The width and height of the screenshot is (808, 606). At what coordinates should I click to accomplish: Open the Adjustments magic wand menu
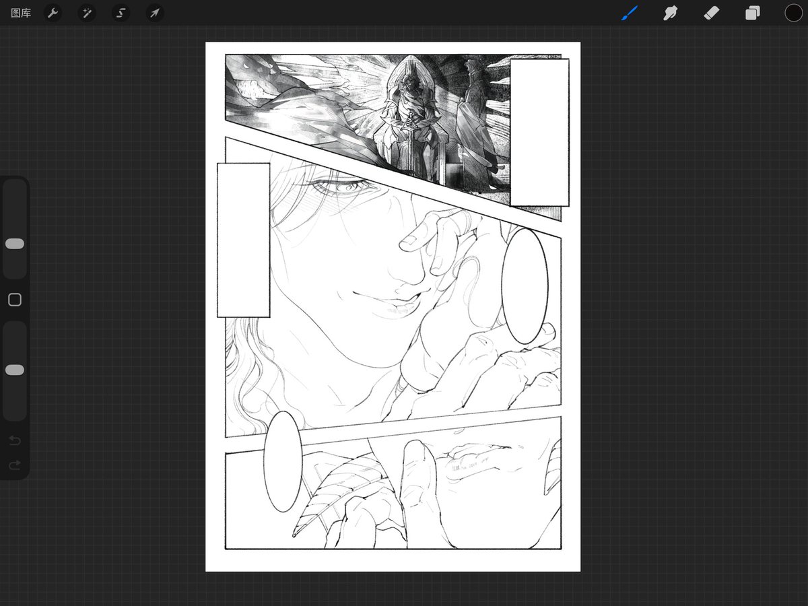pos(87,13)
